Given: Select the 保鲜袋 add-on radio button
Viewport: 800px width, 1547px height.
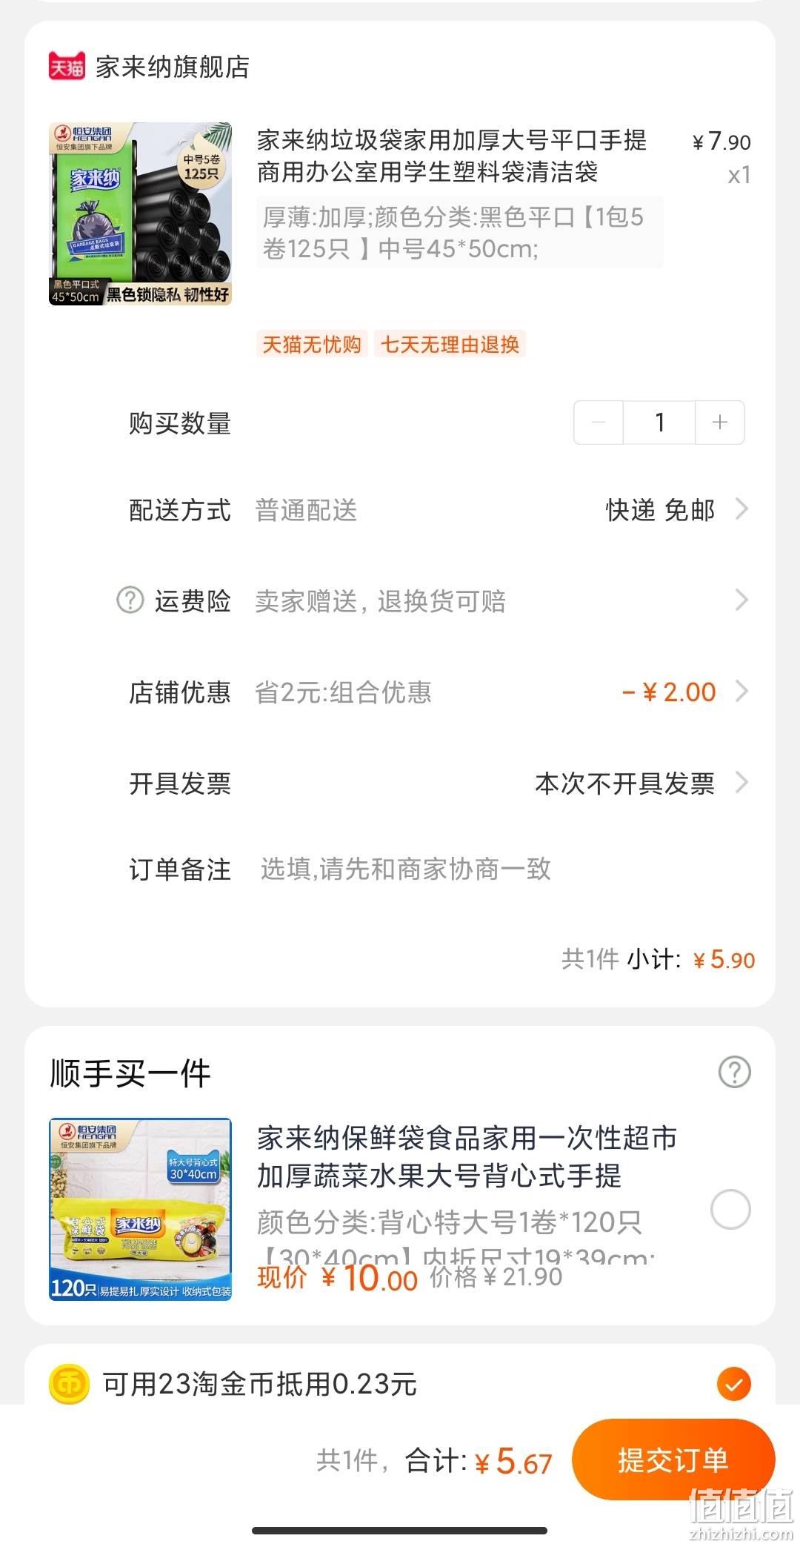Looking at the screenshot, I should click(x=730, y=1210).
